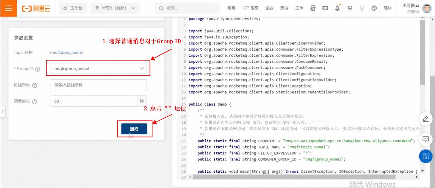This screenshot has width=435, height=188.
Task: Click the account name 小可爱aa
Action: click(x=410, y=5)
